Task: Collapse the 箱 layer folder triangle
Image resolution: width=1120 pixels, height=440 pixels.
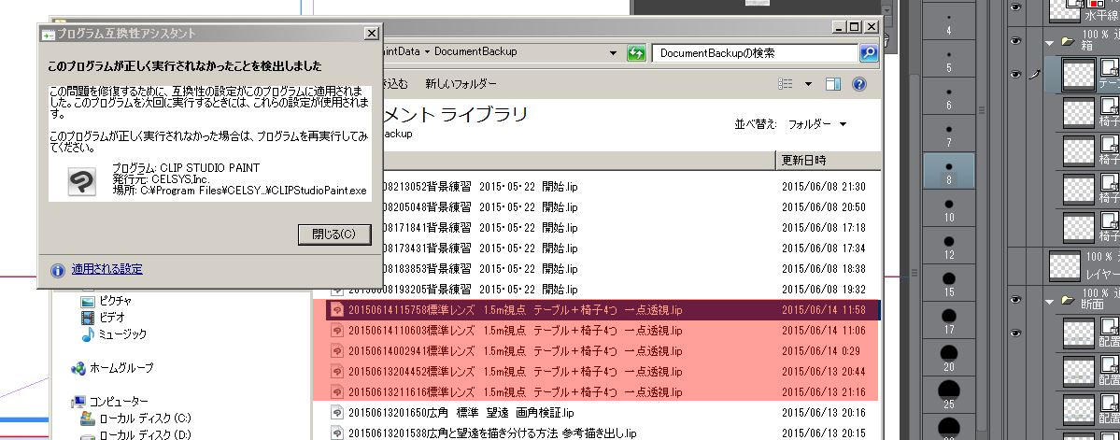Action: pos(1050,43)
